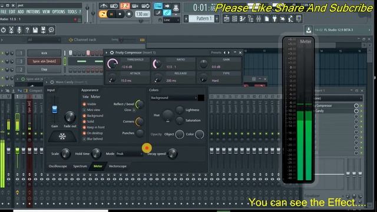Click previous preset arrow in Fruity Compressor
The width and height of the screenshot is (377, 212).
coord(225,52)
